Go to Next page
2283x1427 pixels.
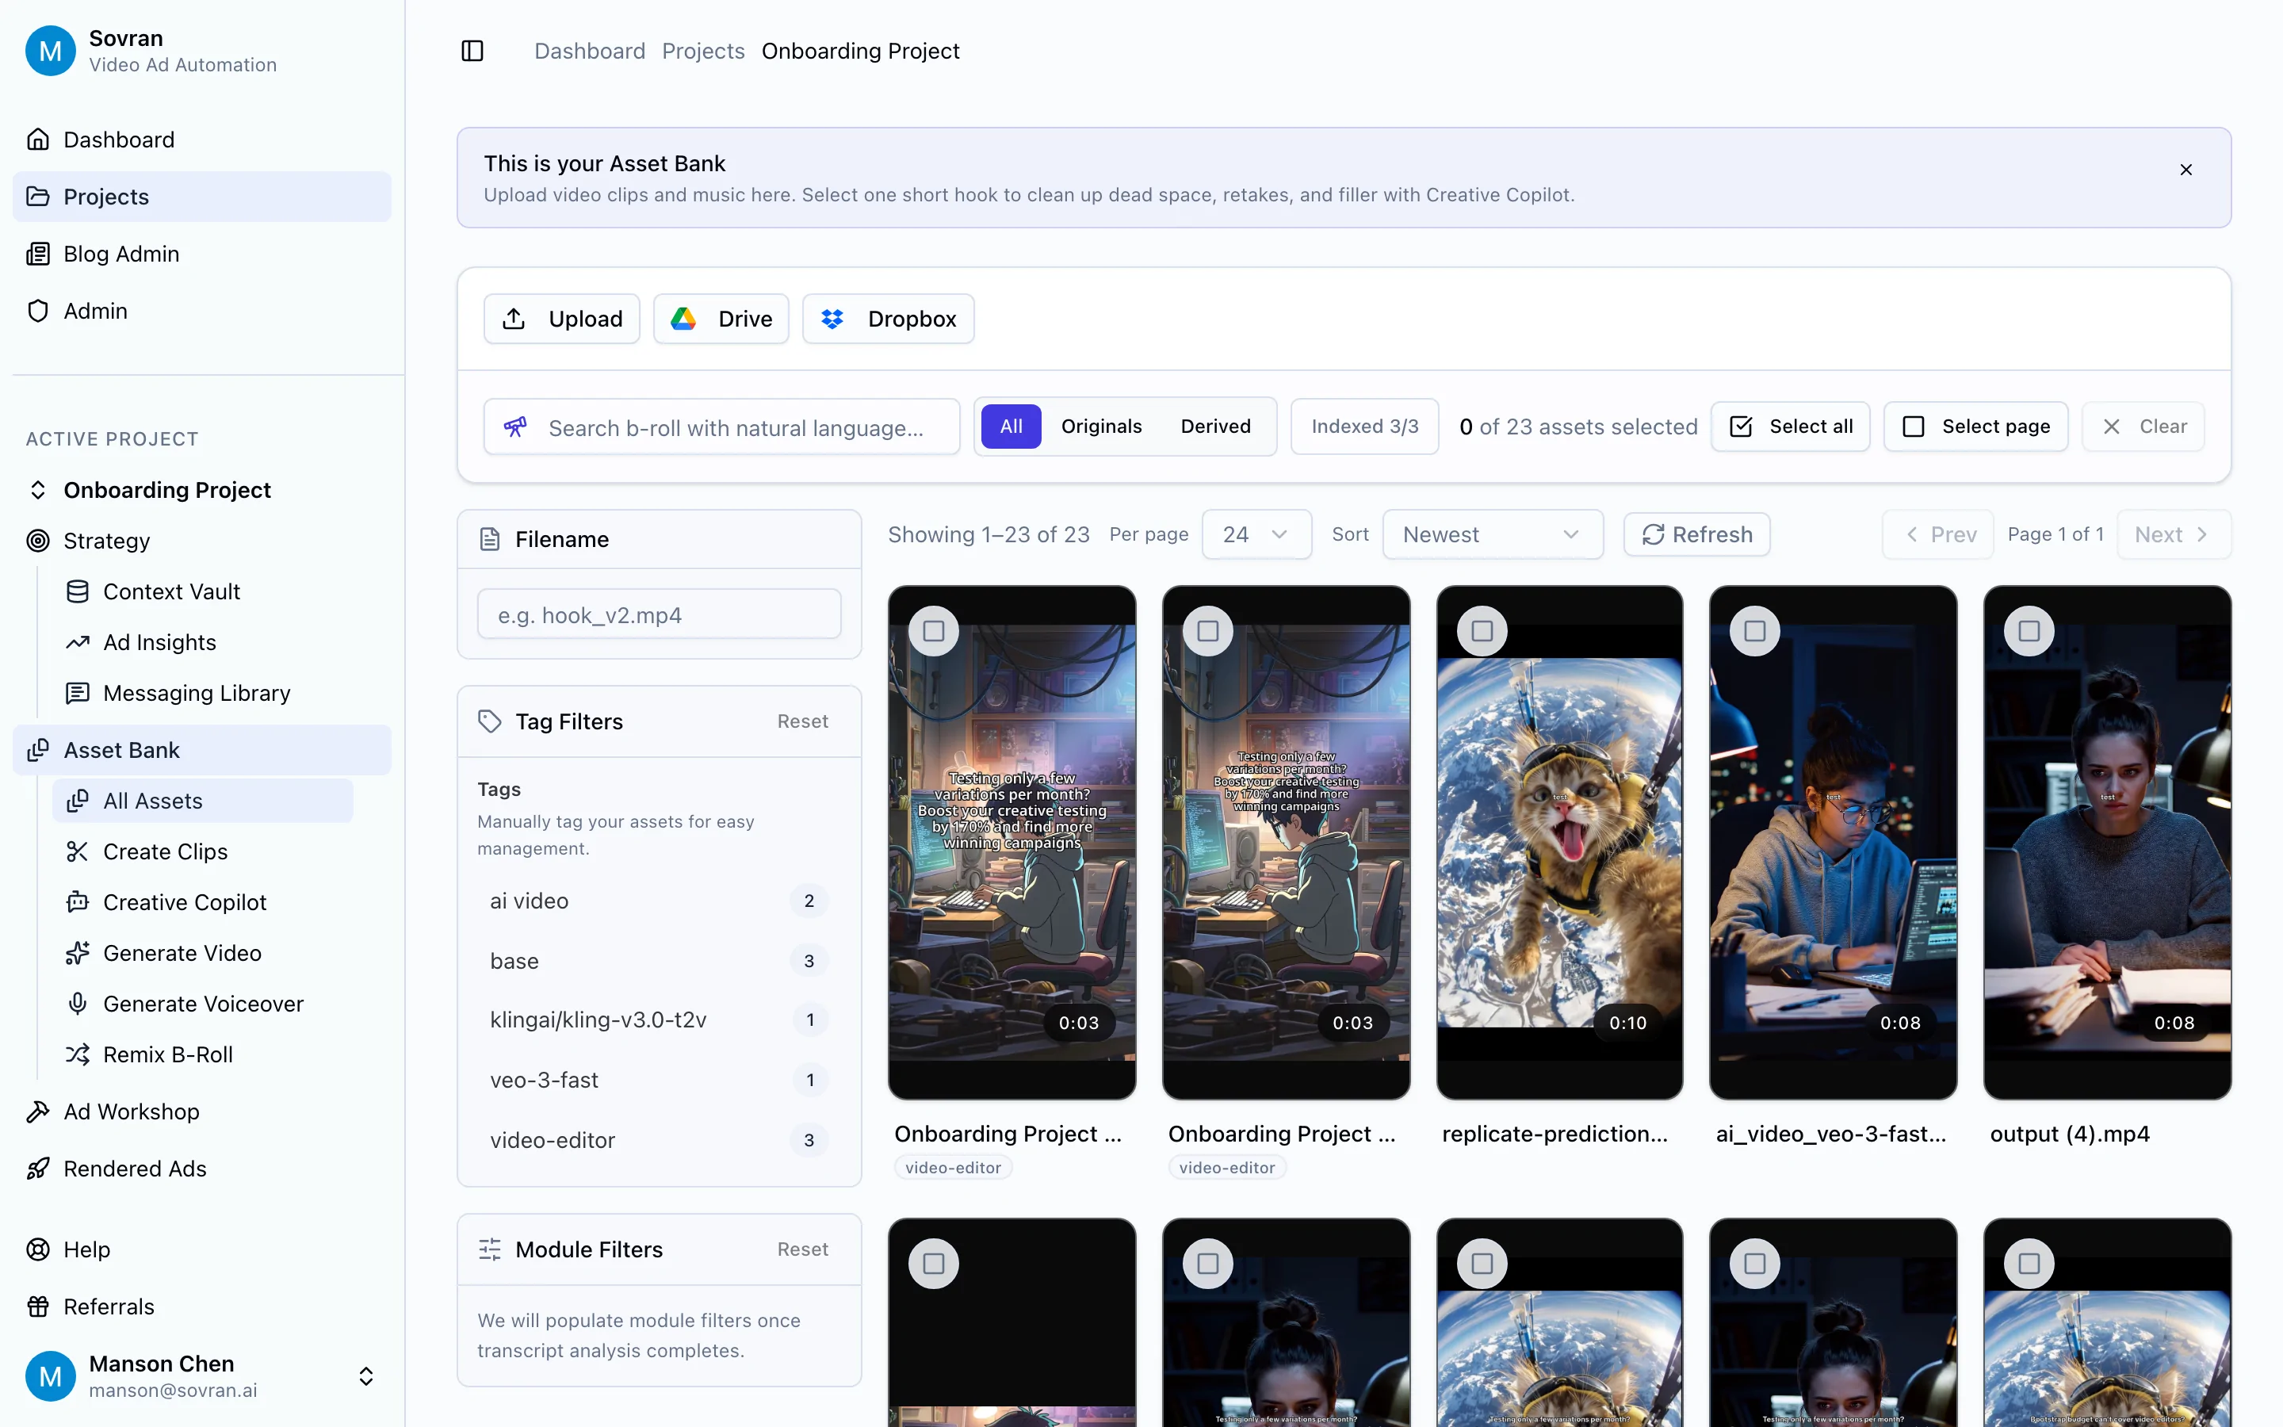pos(2174,535)
